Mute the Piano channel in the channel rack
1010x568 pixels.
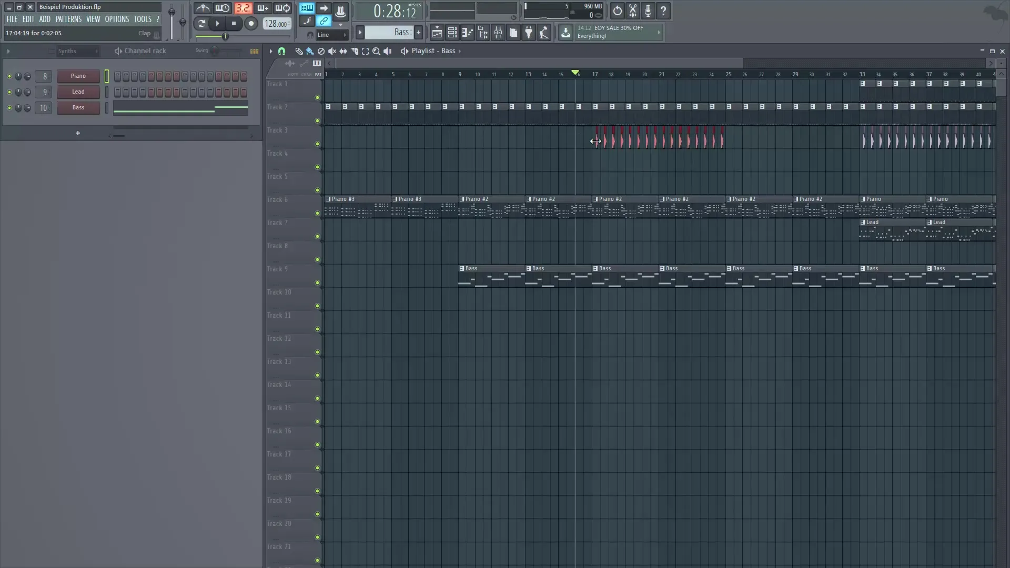9,76
